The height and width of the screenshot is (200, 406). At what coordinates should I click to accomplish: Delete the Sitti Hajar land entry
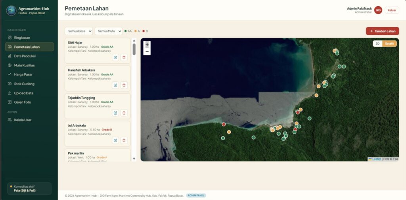point(124,57)
